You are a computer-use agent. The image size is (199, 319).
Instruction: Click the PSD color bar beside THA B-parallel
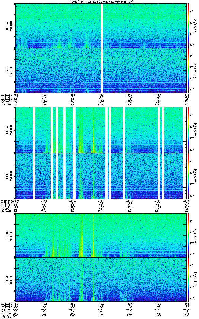tap(188, 70)
